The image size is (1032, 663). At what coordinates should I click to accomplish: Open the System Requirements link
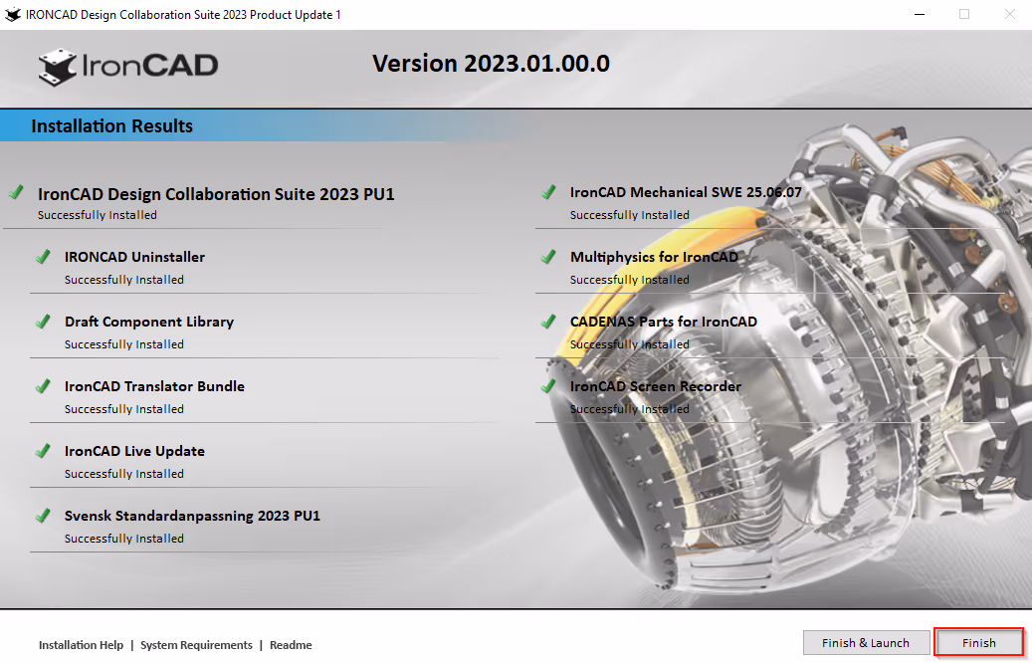point(196,645)
